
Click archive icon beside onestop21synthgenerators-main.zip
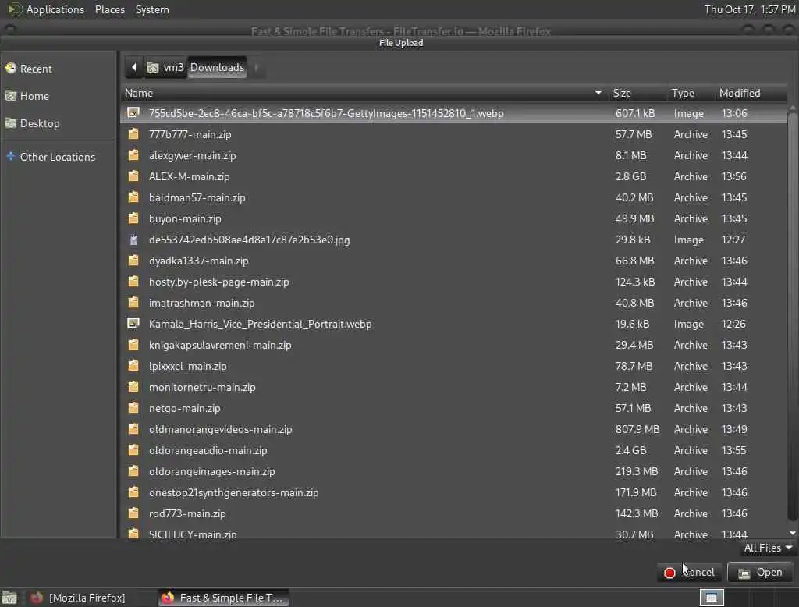point(133,492)
